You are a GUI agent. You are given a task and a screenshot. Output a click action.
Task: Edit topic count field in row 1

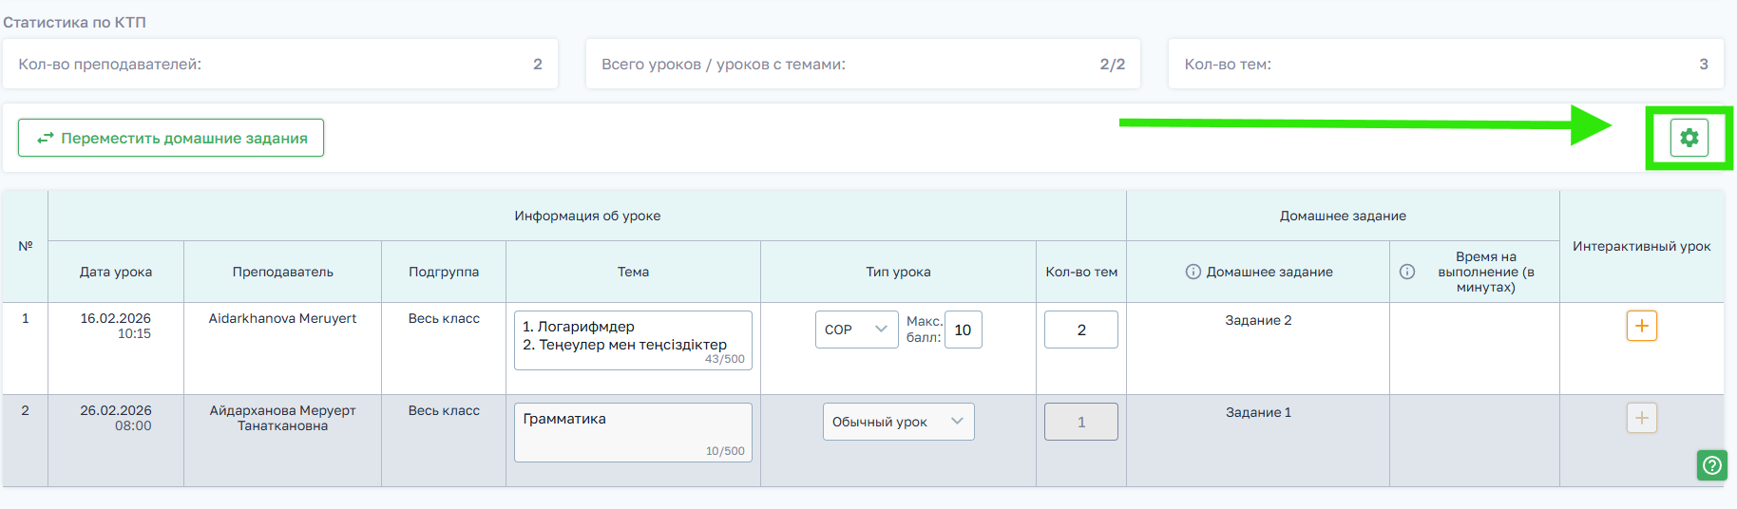(x=1080, y=330)
